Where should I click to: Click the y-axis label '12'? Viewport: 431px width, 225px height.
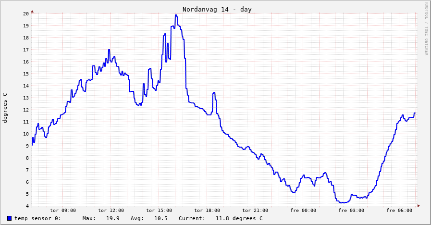pyautogui.click(x=26, y=110)
